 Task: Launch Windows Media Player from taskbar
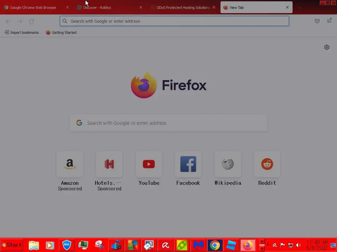pos(50,245)
